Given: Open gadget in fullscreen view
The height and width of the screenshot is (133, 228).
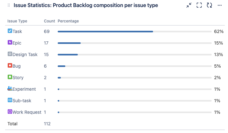Looking at the screenshot, I should point(199,5).
